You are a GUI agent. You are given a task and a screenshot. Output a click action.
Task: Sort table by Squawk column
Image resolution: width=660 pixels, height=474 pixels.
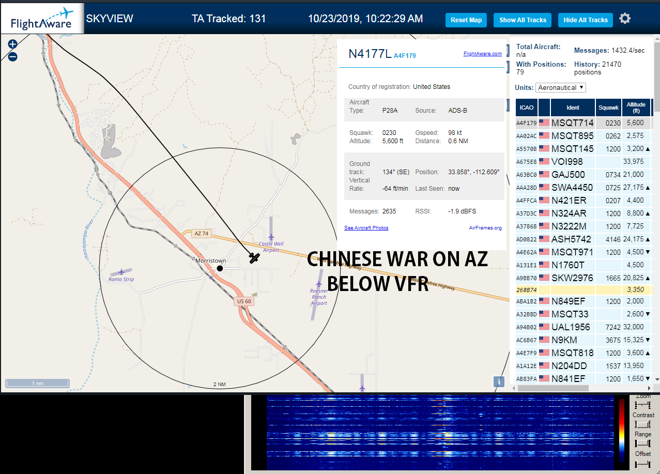pos(608,108)
